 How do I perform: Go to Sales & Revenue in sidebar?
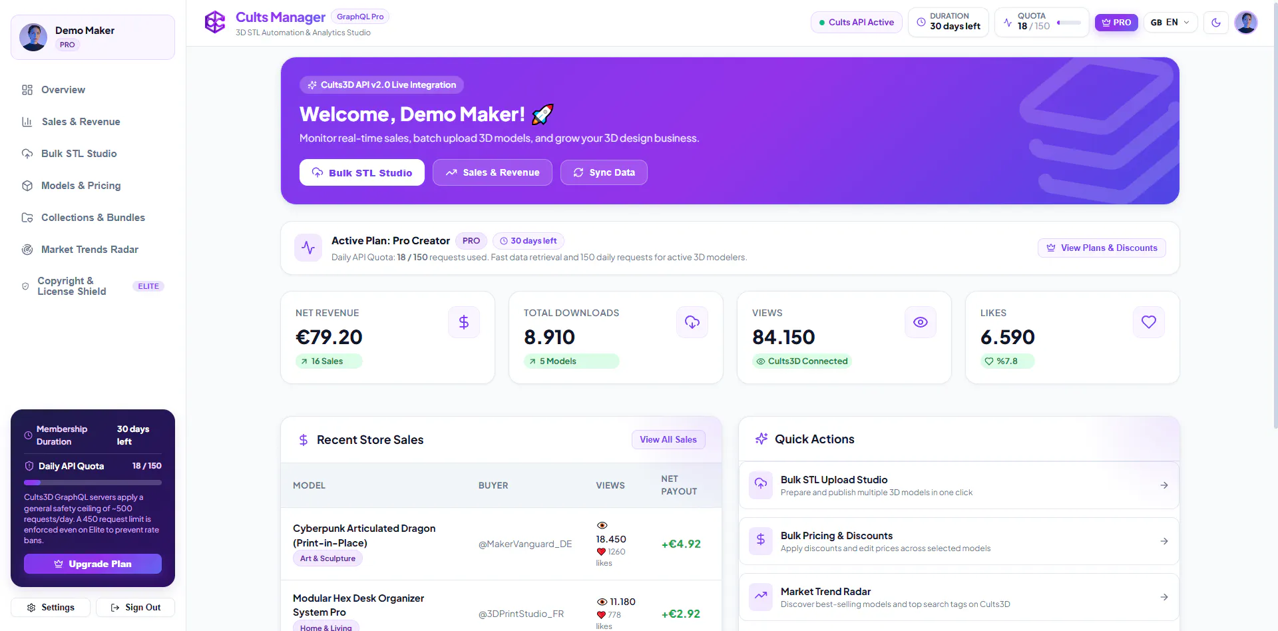pyautogui.click(x=93, y=122)
